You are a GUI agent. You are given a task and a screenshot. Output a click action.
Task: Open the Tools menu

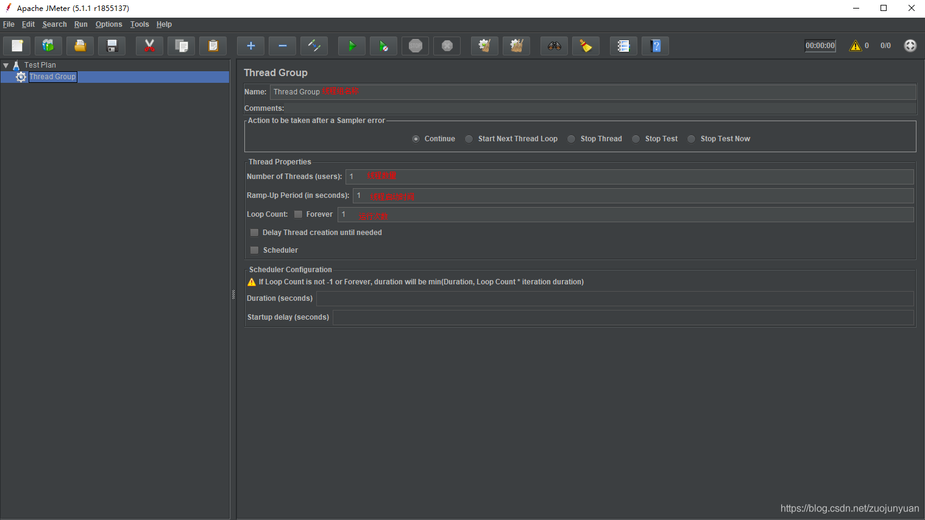point(140,24)
